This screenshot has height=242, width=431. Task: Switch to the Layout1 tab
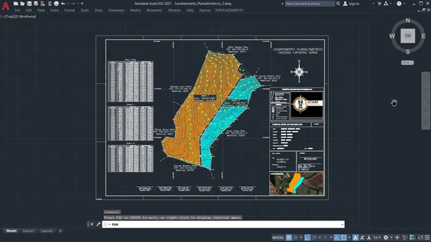[x=28, y=231]
